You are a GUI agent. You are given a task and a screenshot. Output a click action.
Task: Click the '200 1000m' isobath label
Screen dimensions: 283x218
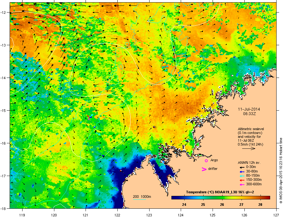click(142, 197)
